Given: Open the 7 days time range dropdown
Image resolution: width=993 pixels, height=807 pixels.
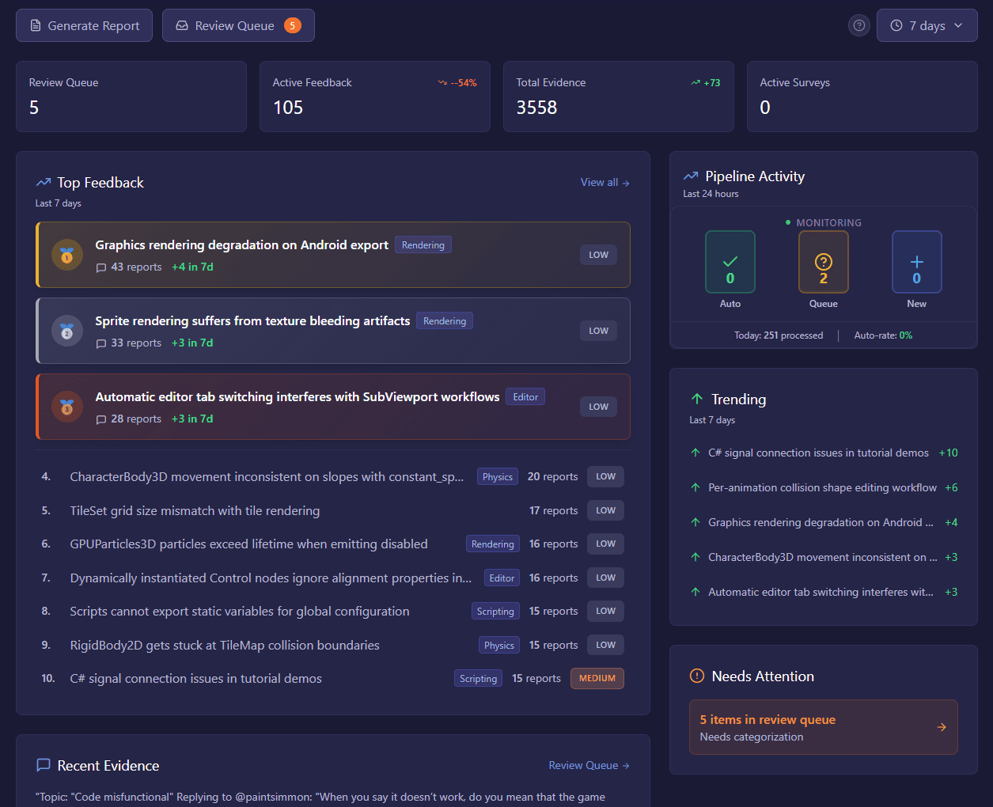Looking at the screenshot, I should tap(927, 25).
